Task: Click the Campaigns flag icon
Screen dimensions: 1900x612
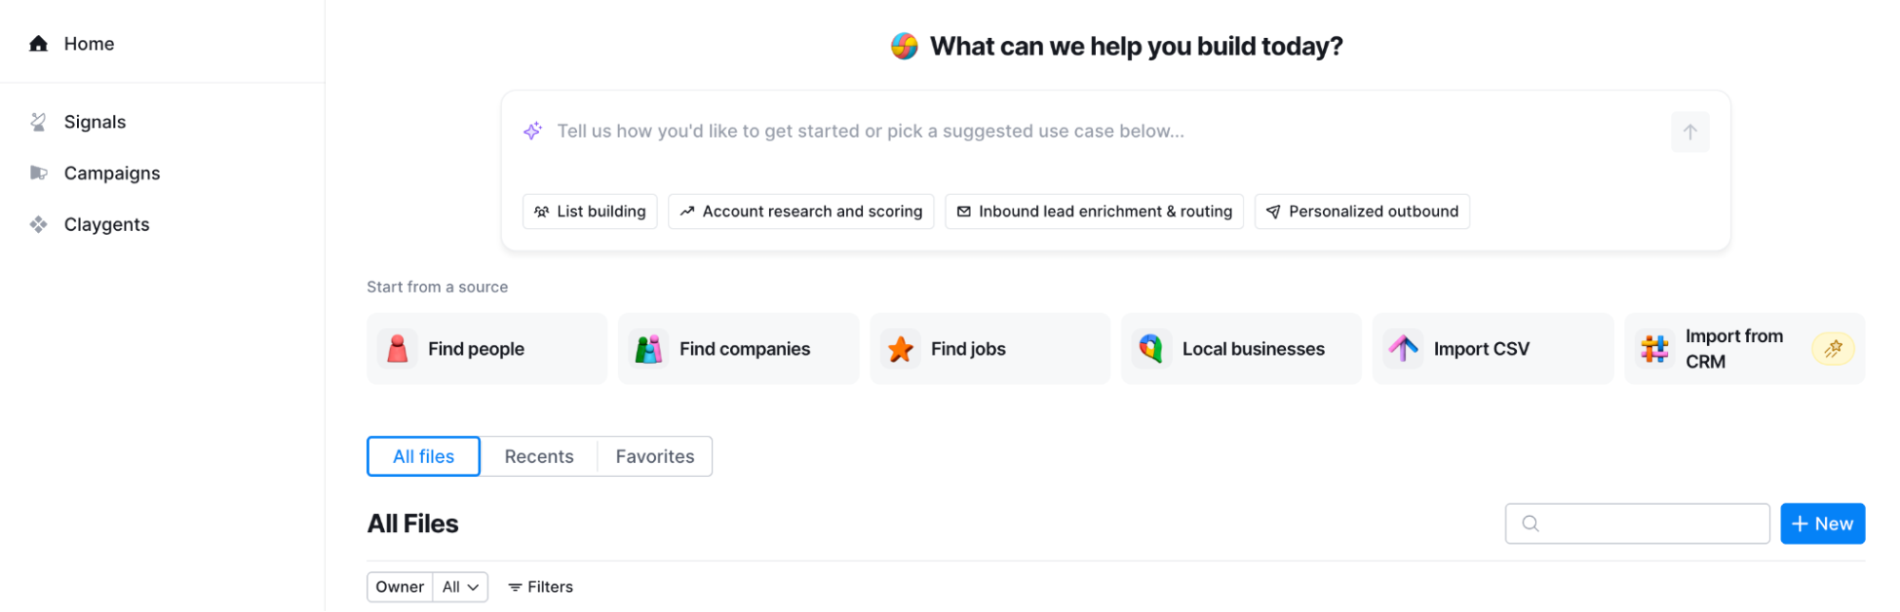Action: tap(39, 173)
